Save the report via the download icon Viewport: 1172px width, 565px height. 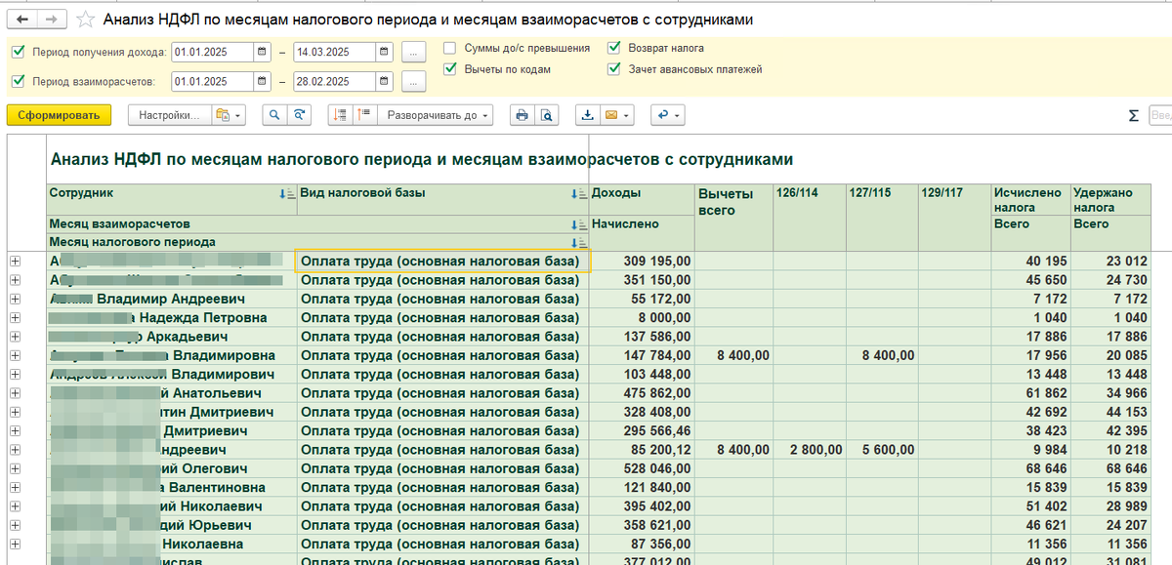(x=588, y=115)
